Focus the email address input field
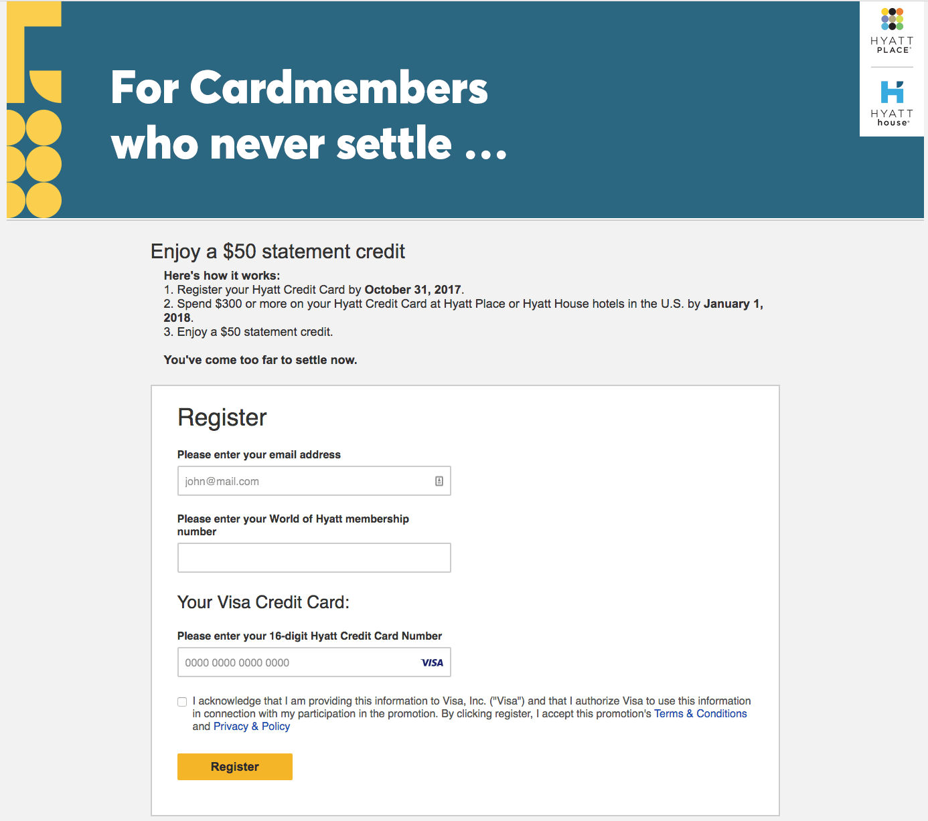The height and width of the screenshot is (821, 928). 314,481
